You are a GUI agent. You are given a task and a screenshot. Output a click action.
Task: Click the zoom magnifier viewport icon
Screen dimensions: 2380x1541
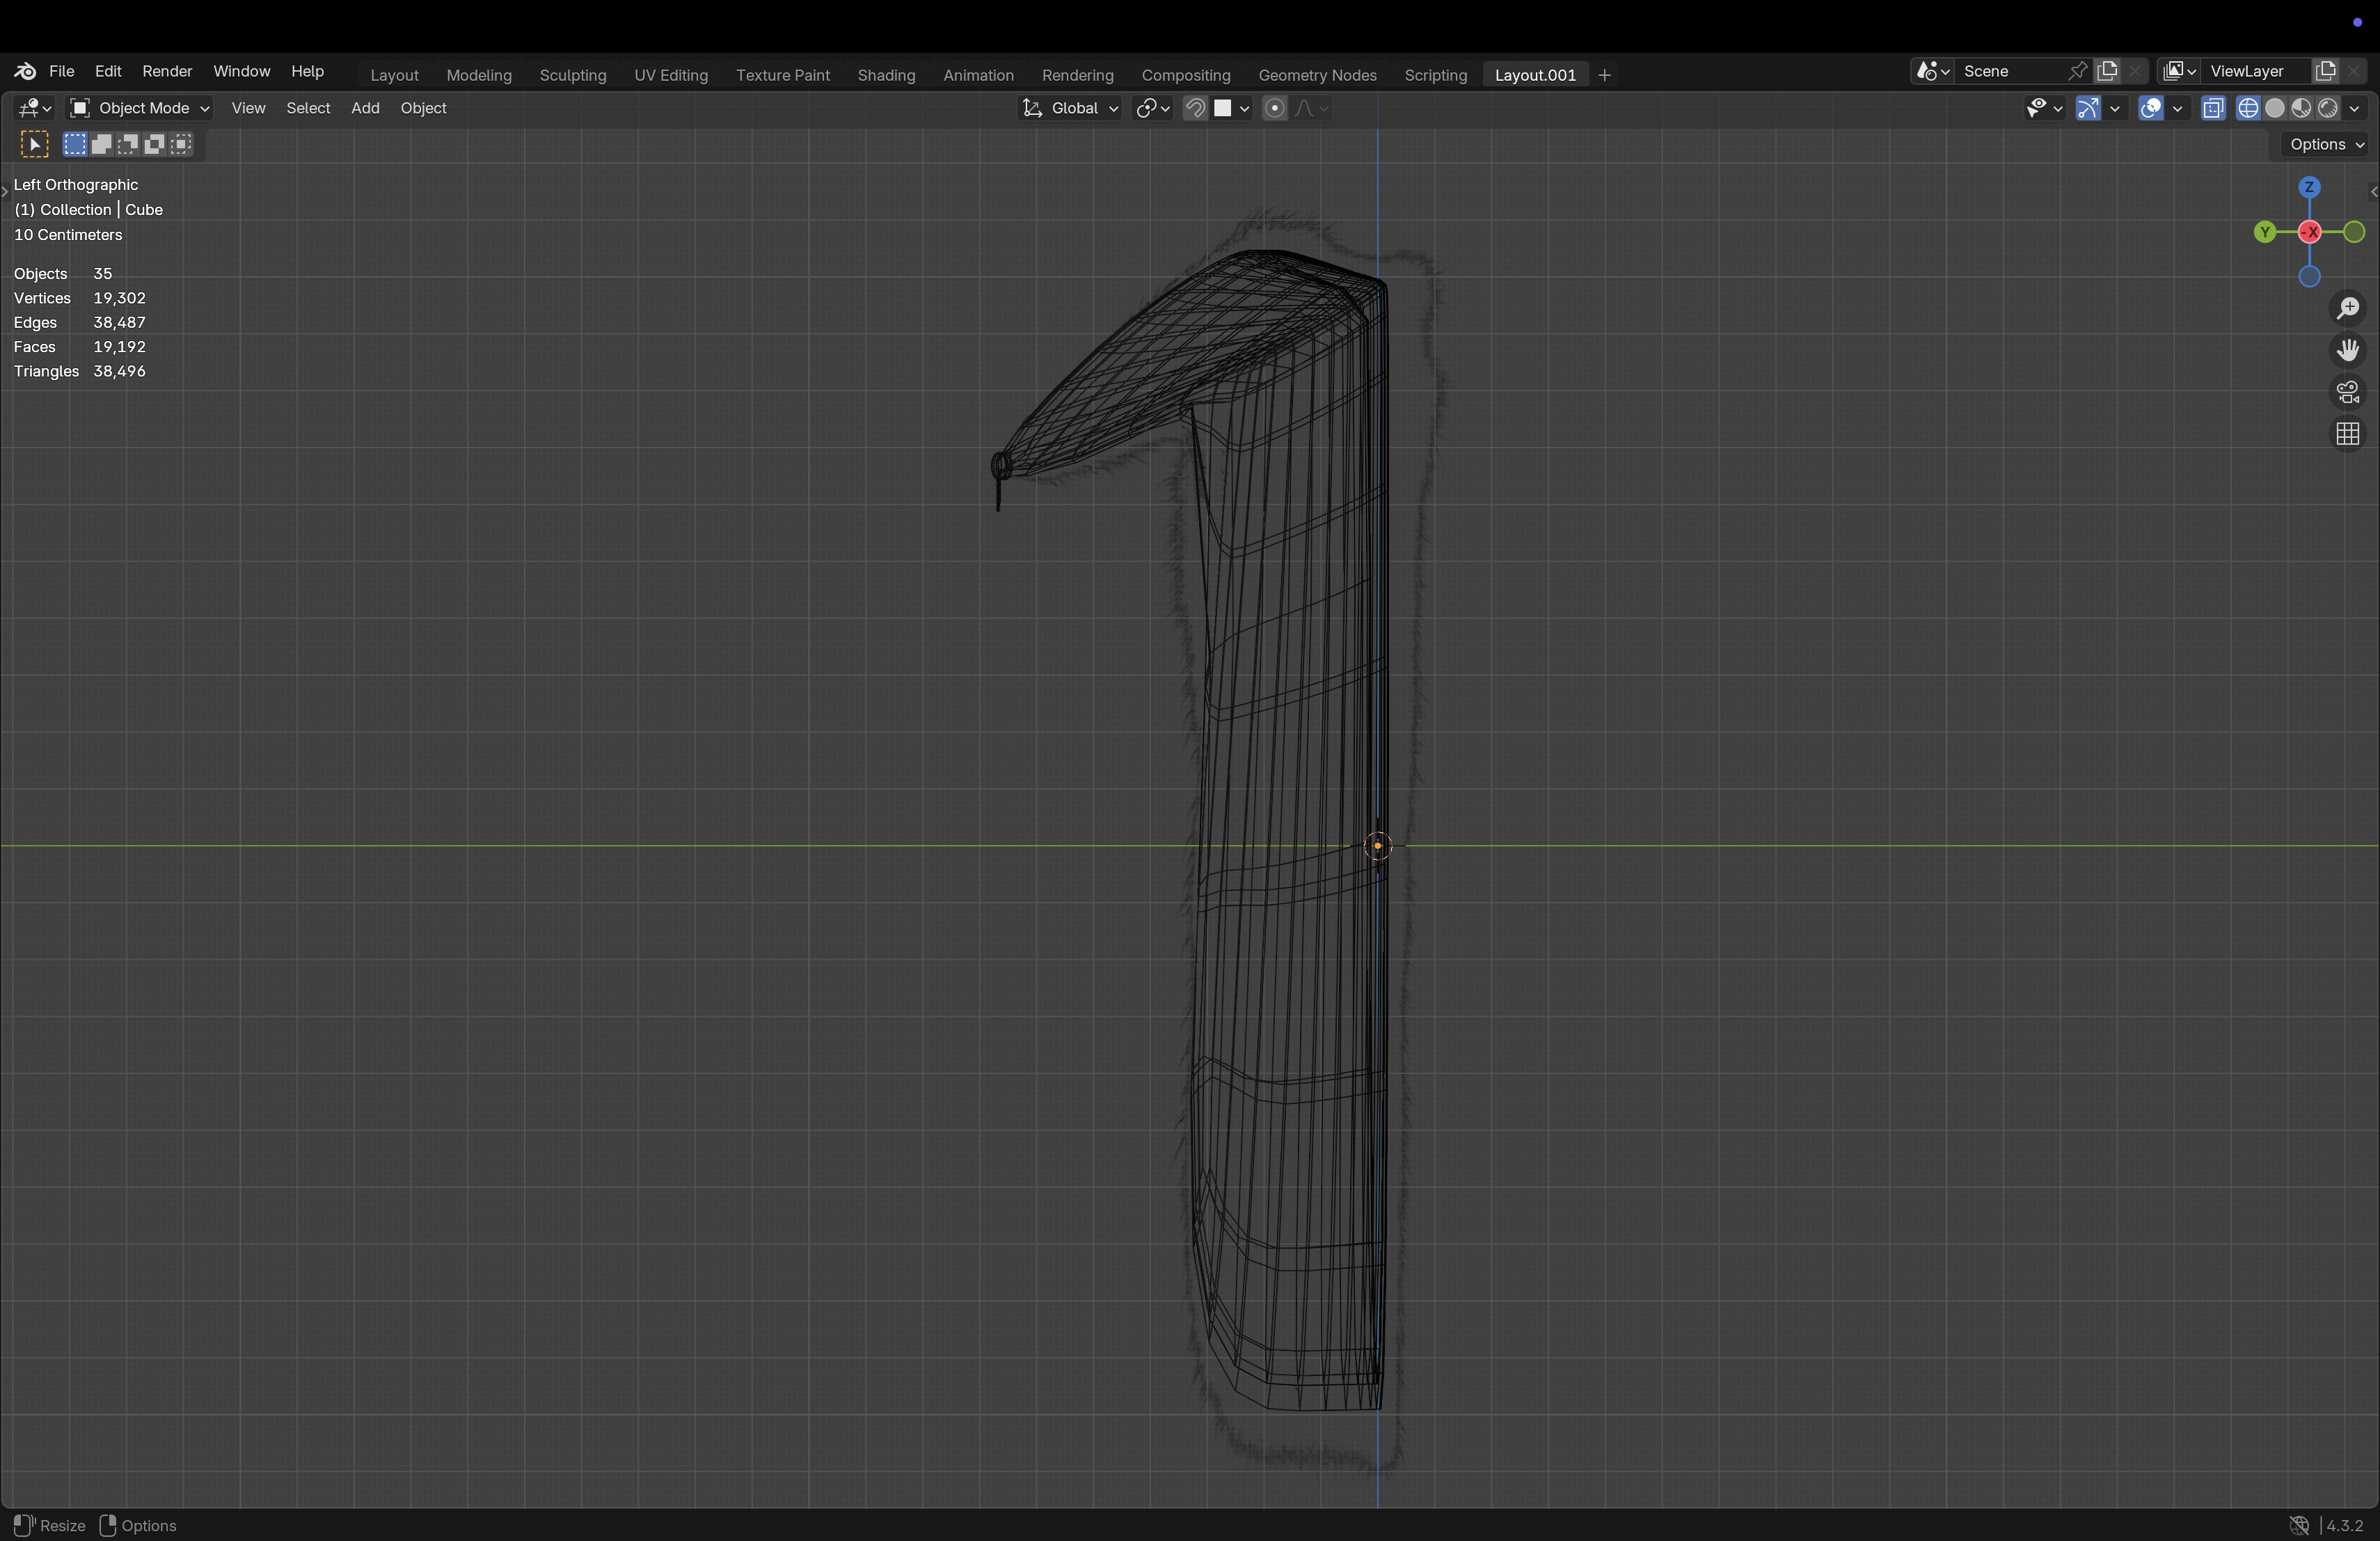pyautogui.click(x=2348, y=308)
